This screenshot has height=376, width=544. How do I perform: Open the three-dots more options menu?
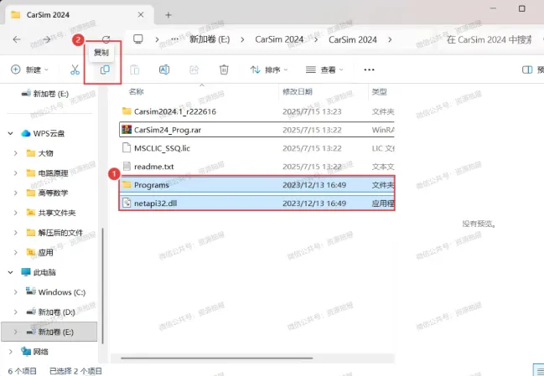pyautogui.click(x=369, y=70)
